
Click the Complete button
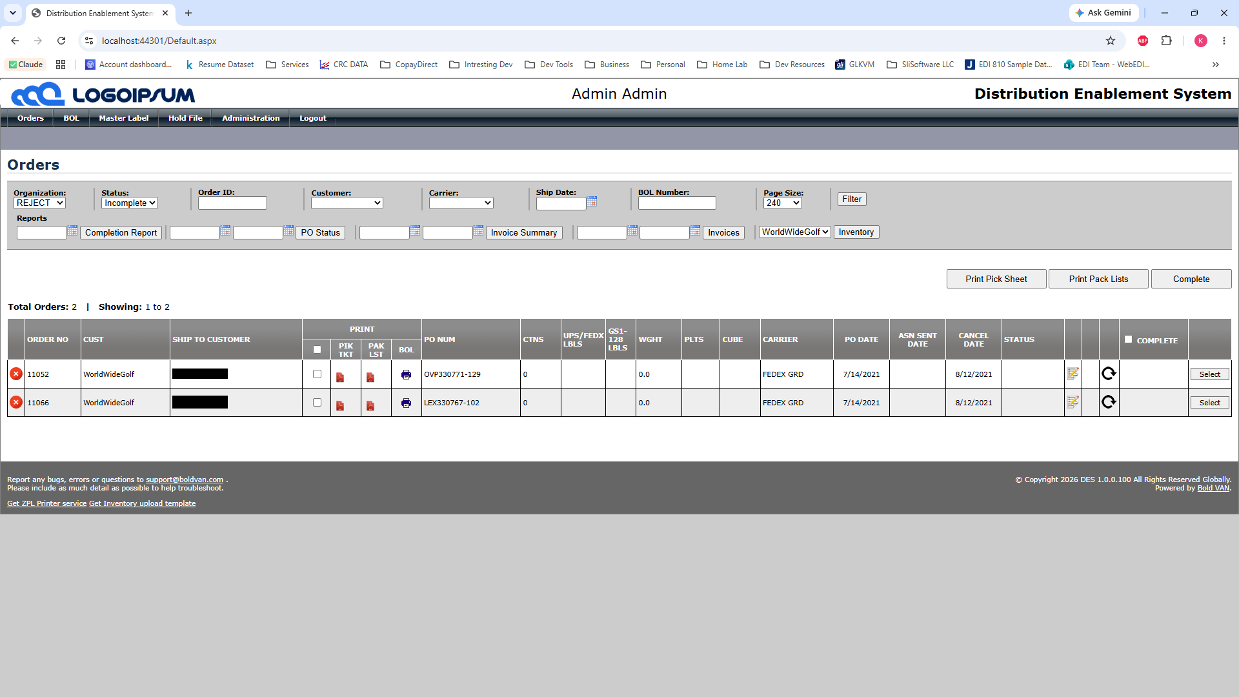[x=1191, y=279]
